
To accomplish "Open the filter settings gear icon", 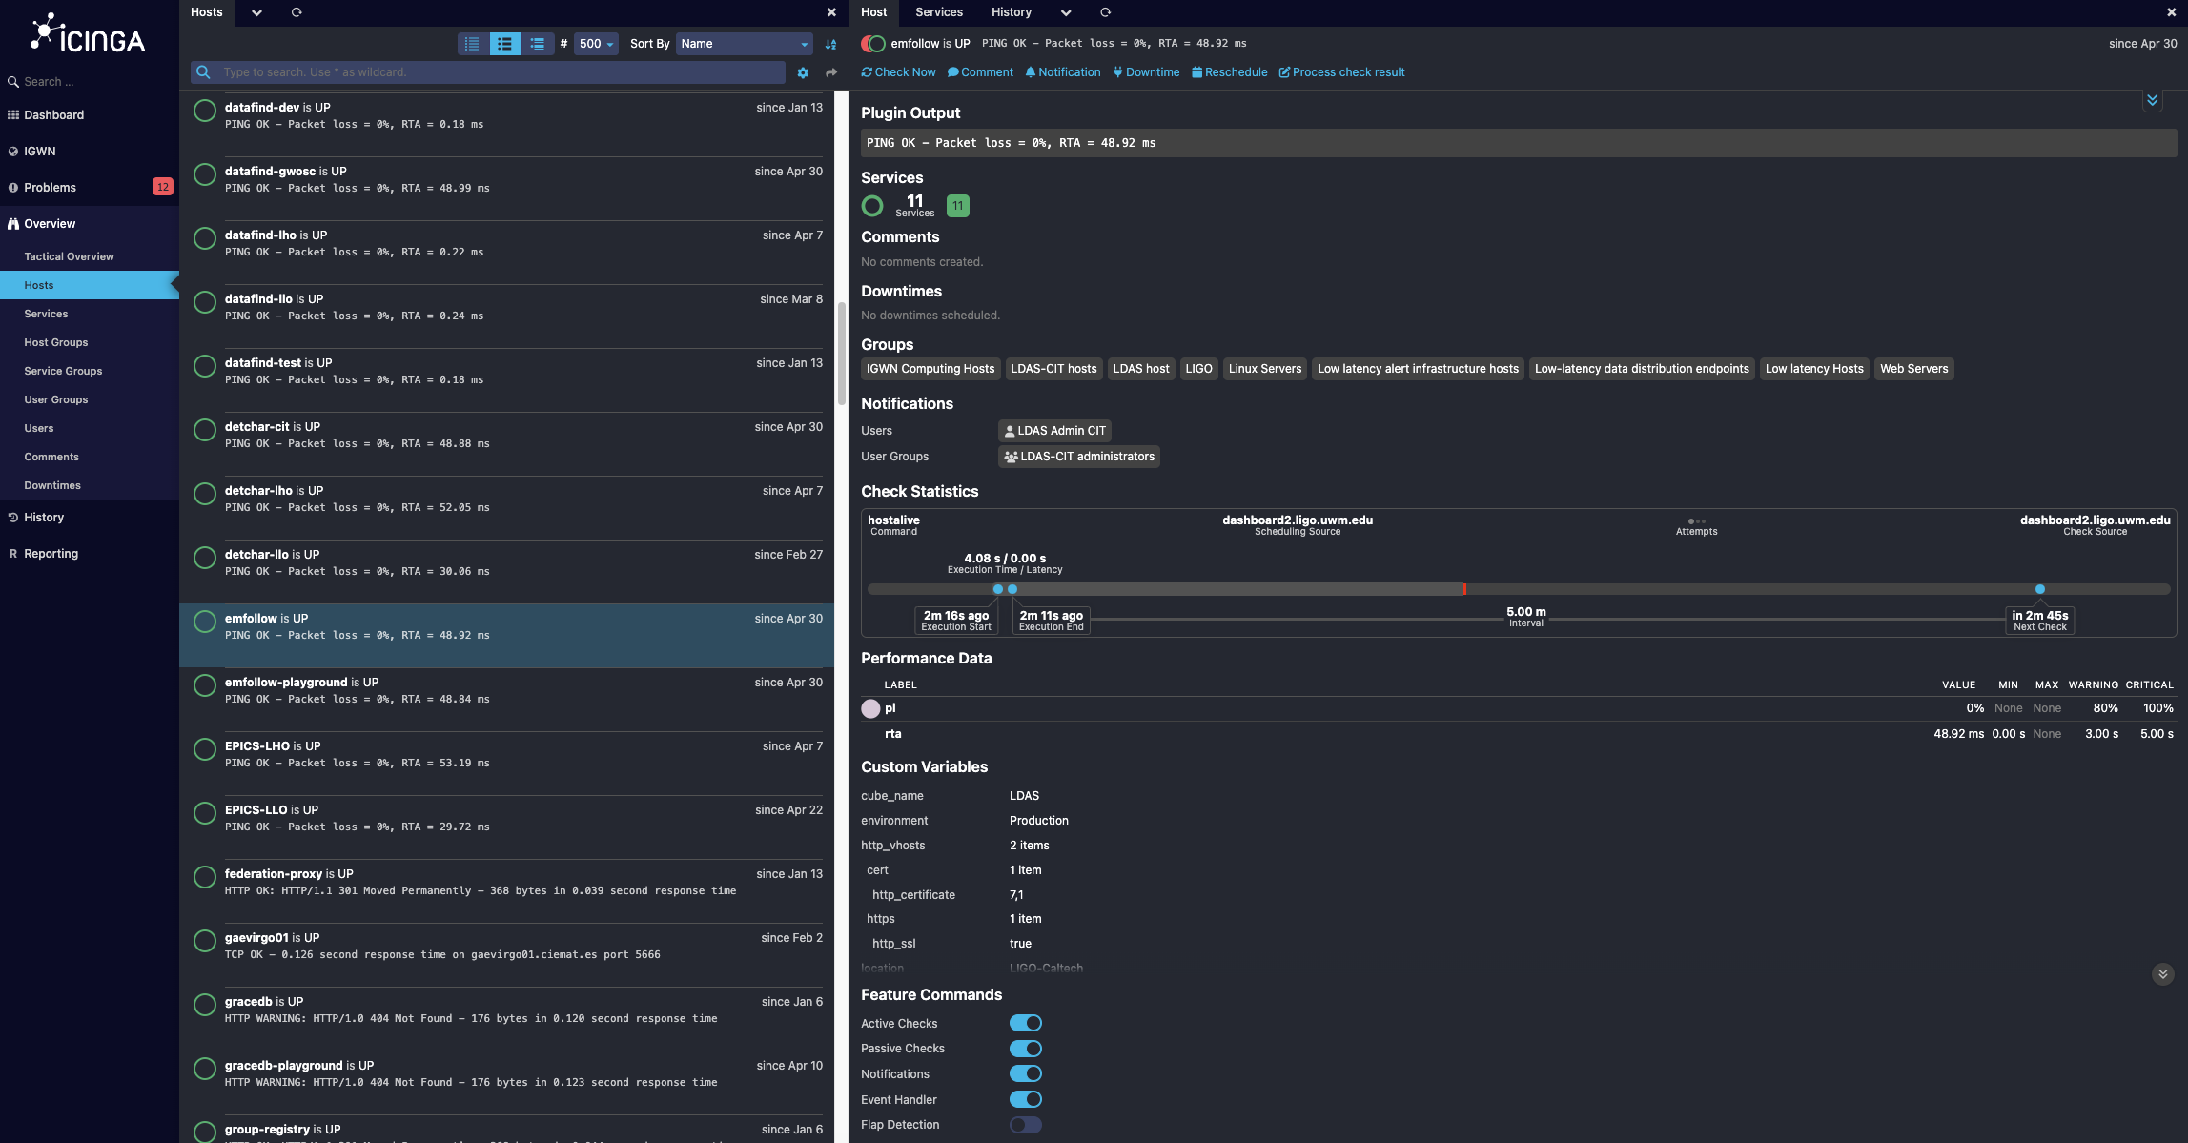I will tap(803, 72).
